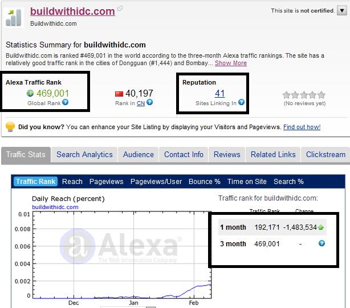The height and width of the screenshot is (308, 350).
Task: Open the 41 sites linking in link
Action: 219,93
